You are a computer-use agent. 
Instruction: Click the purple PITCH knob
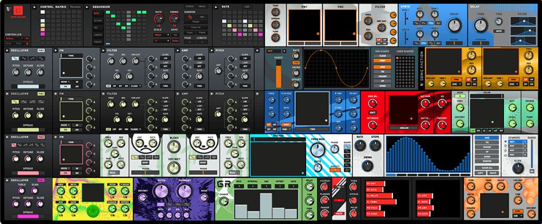[x=161, y=192]
